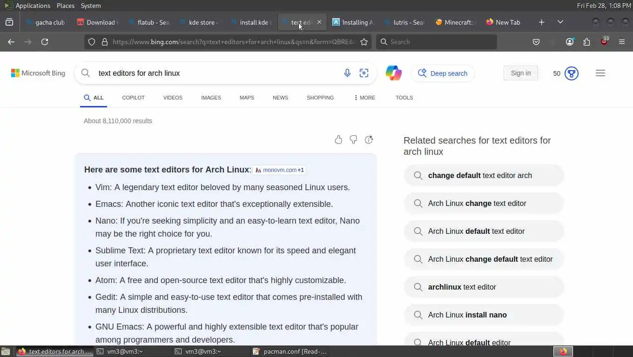Open Firefox tab overview icon left of tabs
633x357 pixels.
(x=9, y=22)
